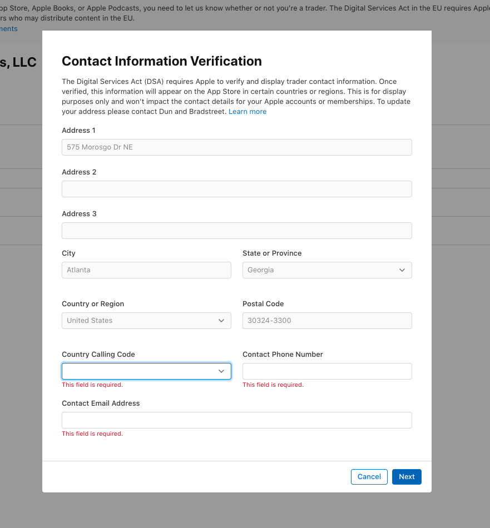Open the State or Province dropdown showing Georgia
The height and width of the screenshot is (528, 490).
pyautogui.click(x=327, y=270)
